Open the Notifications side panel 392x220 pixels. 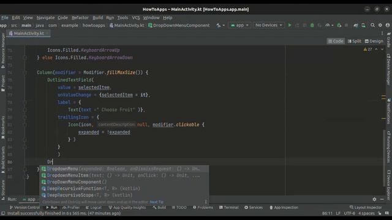click(389, 111)
